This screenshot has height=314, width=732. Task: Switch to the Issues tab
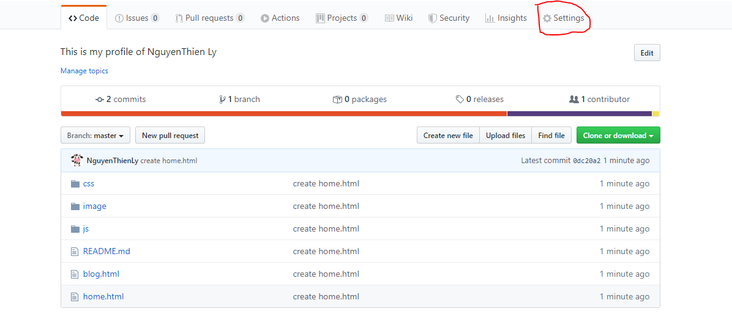pyautogui.click(x=136, y=18)
